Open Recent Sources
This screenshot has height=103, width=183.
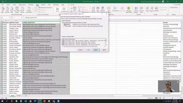click(22, 10)
